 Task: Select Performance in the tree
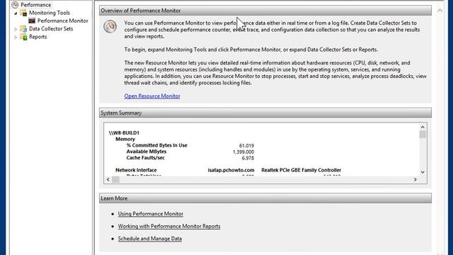coord(35,5)
